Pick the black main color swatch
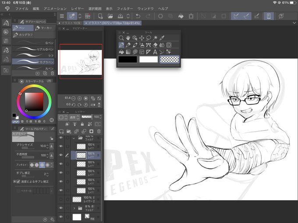The height and width of the screenshot is (223, 298). (128, 59)
